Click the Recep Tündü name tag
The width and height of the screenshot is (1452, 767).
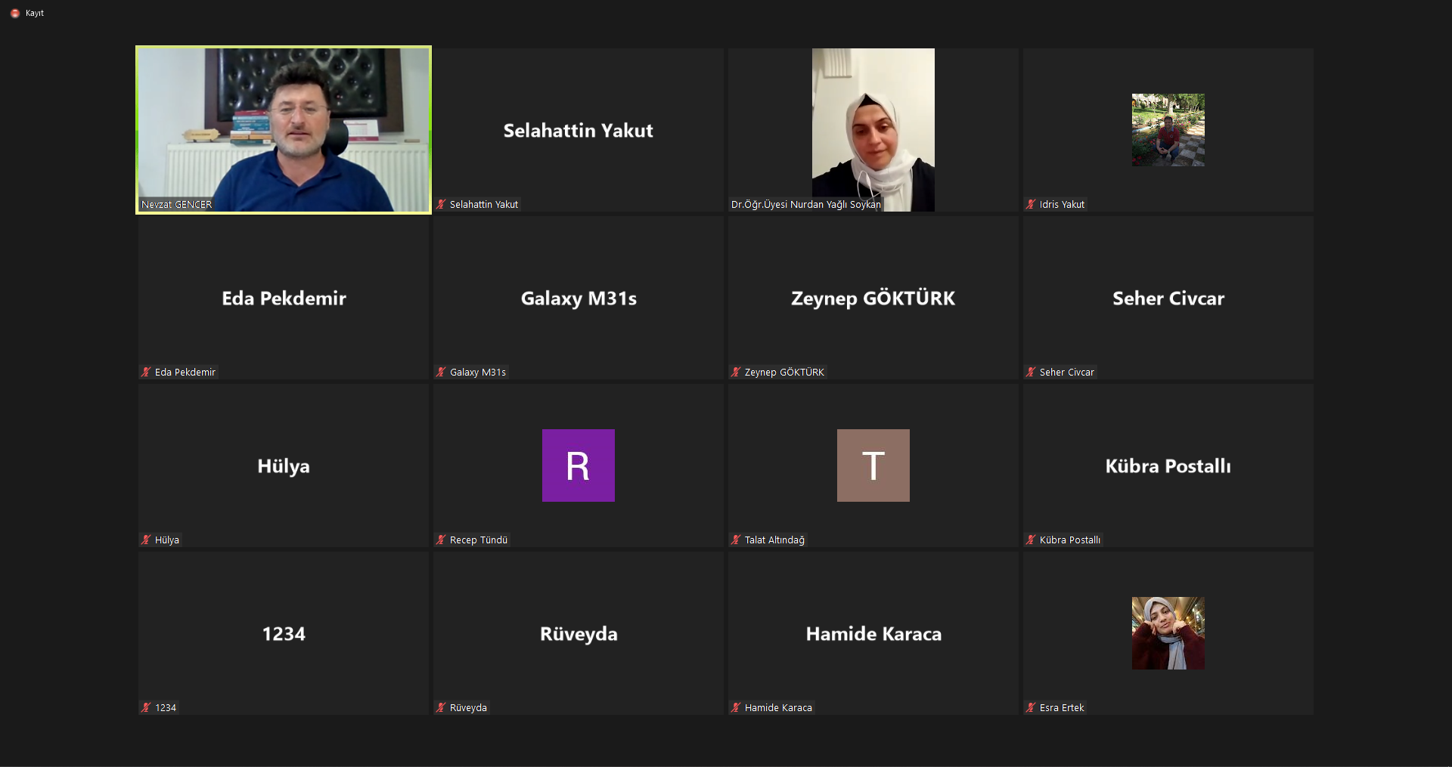[x=479, y=540]
